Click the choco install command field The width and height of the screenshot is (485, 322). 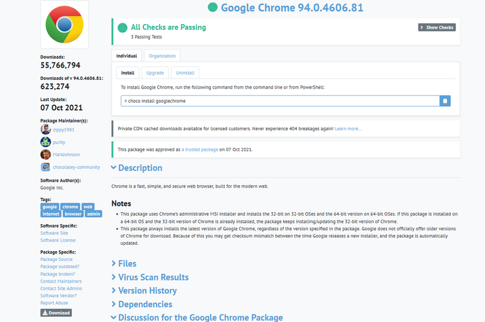(x=280, y=101)
